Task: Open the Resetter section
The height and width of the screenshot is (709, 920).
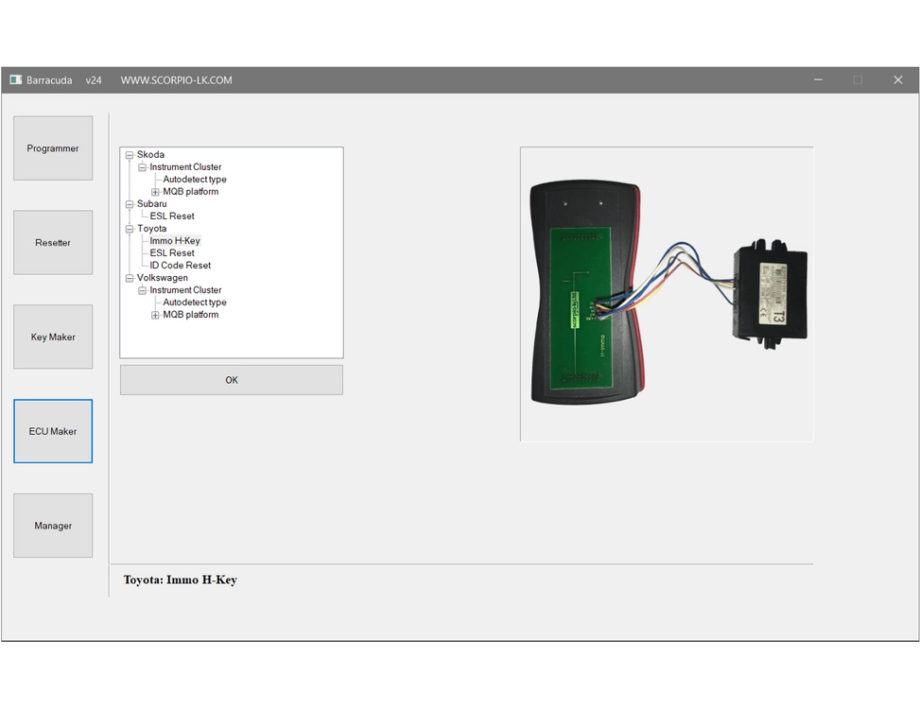Action: click(53, 243)
